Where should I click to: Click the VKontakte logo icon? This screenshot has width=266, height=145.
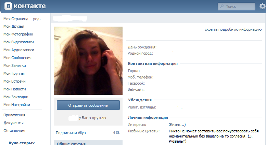pos(8,6)
